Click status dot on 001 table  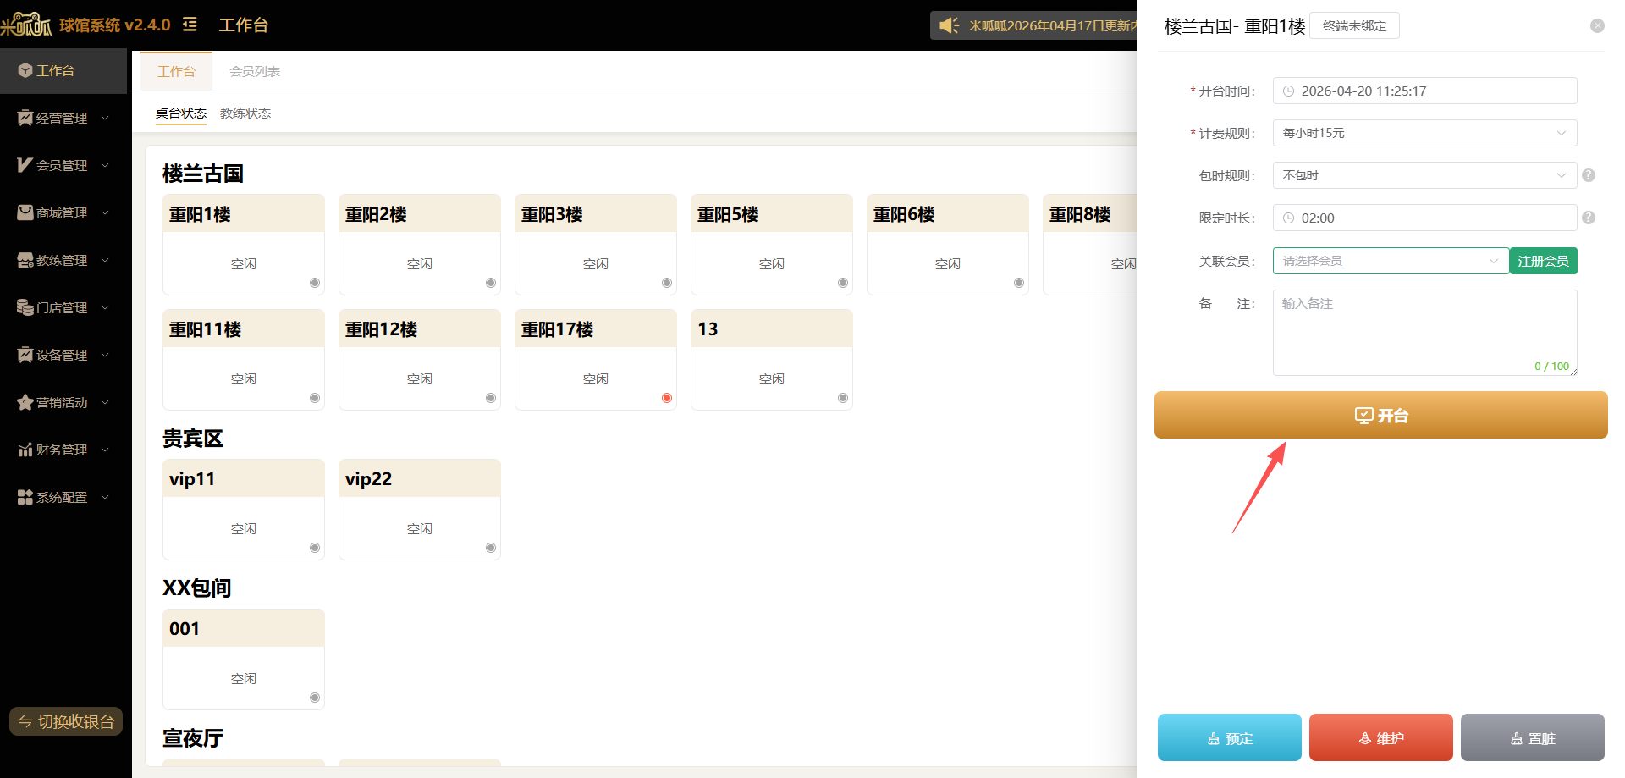point(315,698)
